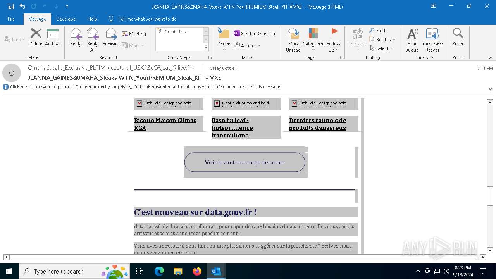The height and width of the screenshot is (279, 496).
Task: Expand the Quick Steps gallery
Action: click(x=206, y=47)
